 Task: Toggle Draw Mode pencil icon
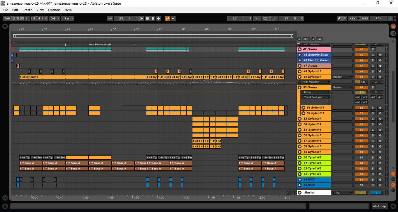click(339, 18)
